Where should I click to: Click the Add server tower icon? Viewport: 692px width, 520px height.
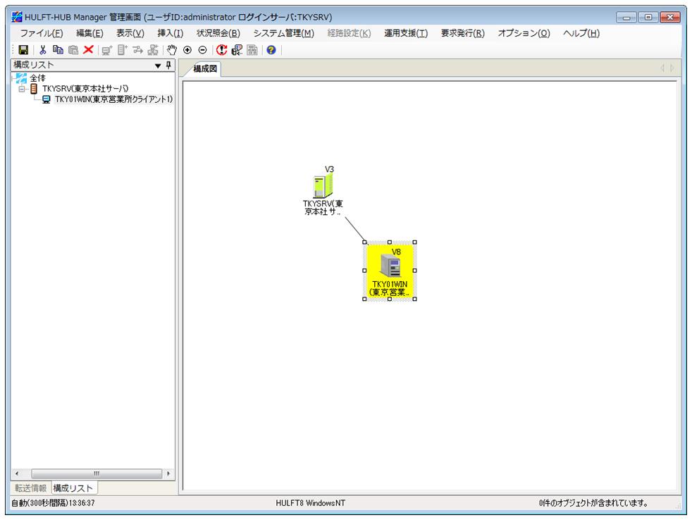(123, 50)
